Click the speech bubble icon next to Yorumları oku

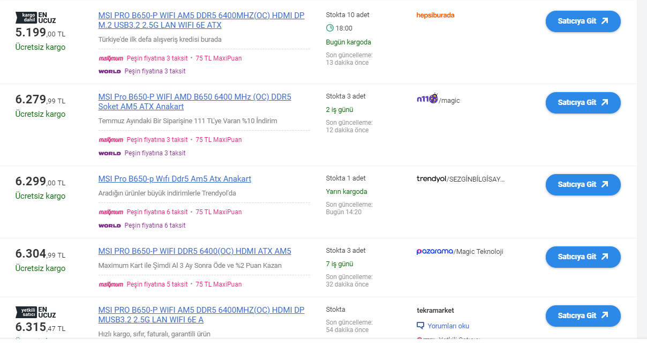(420, 326)
